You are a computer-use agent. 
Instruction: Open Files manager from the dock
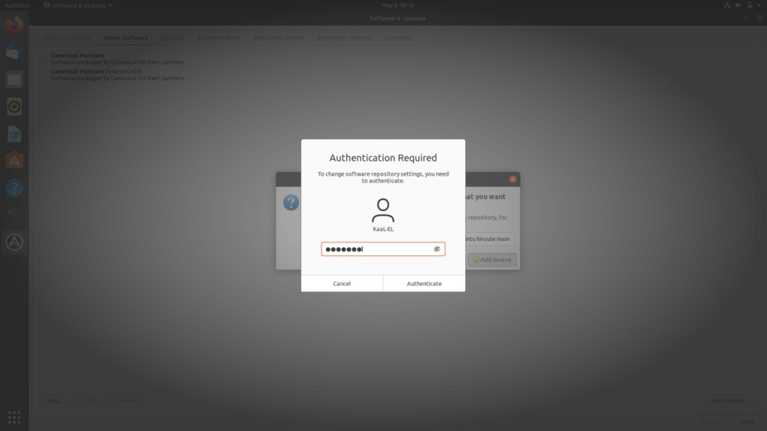[14, 79]
